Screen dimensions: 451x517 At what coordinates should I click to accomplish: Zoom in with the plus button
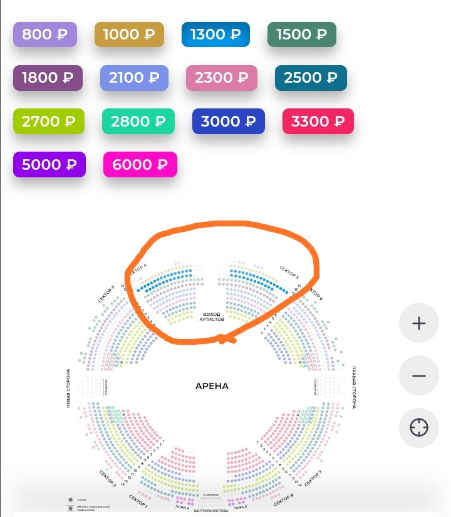(x=418, y=323)
